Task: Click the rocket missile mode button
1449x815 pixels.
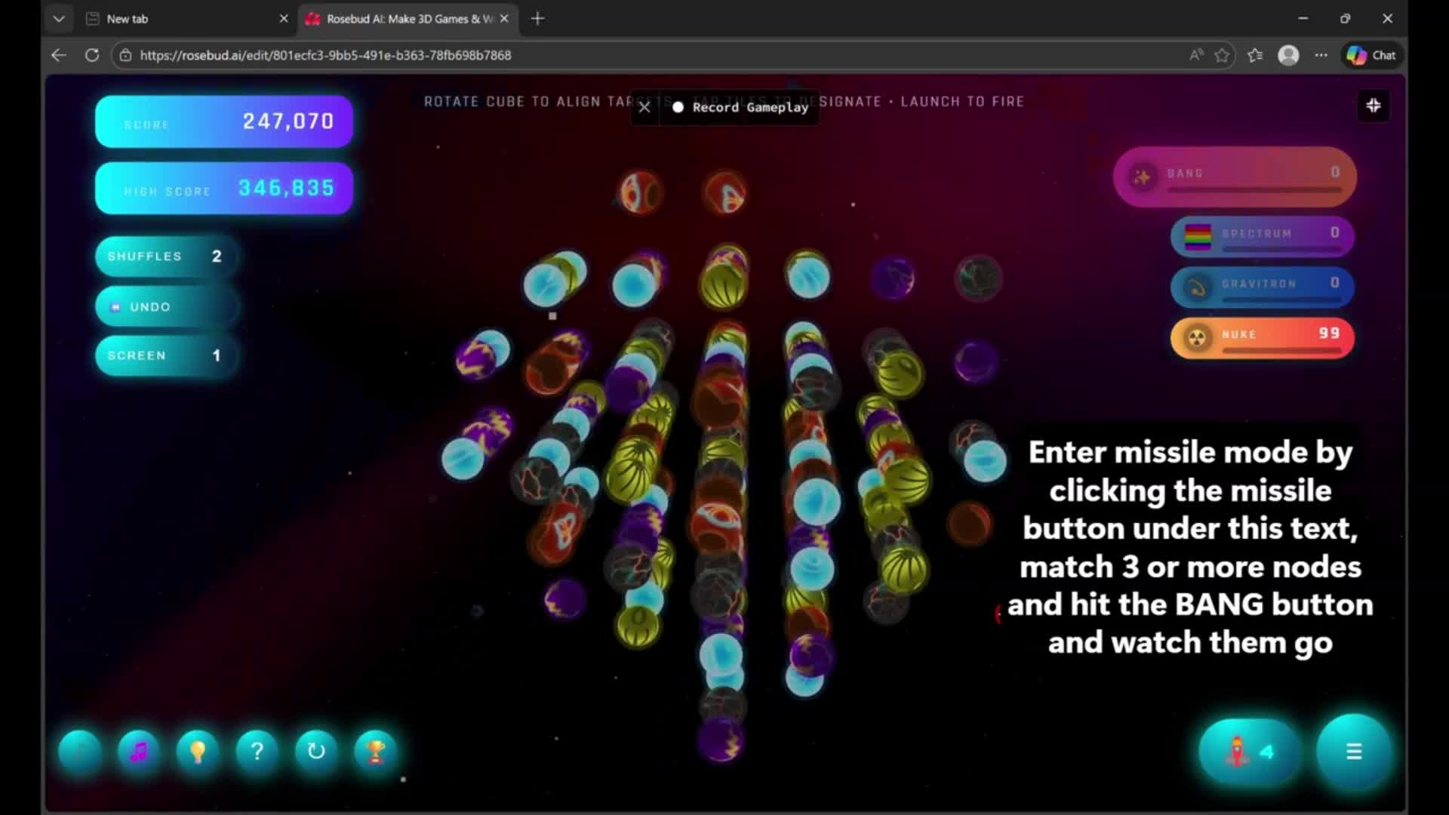Action: click(x=1250, y=752)
